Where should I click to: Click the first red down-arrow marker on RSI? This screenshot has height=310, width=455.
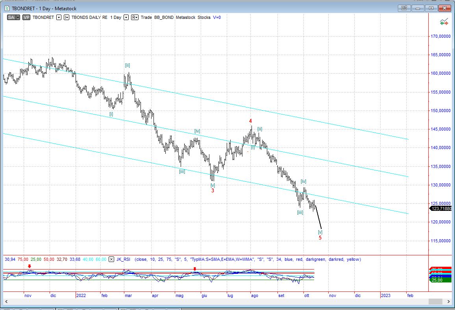click(x=29, y=266)
